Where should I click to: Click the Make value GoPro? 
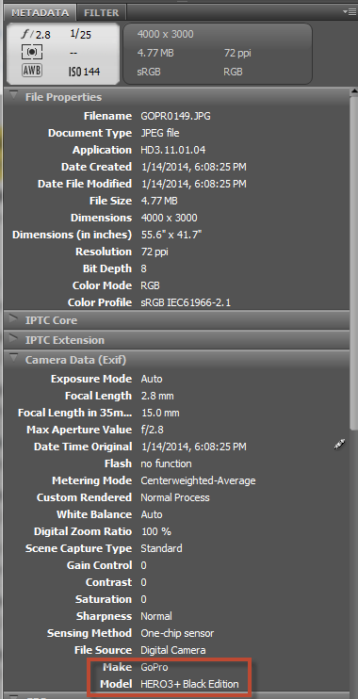(x=155, y=667)
